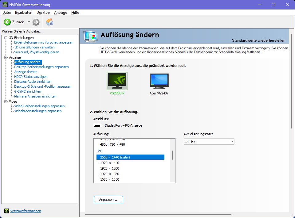
Task: Open the Desktop menu
Action: 43,13
